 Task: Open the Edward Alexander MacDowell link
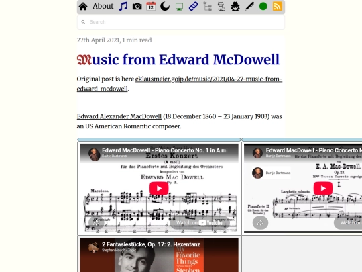click(x=119, y=116)
